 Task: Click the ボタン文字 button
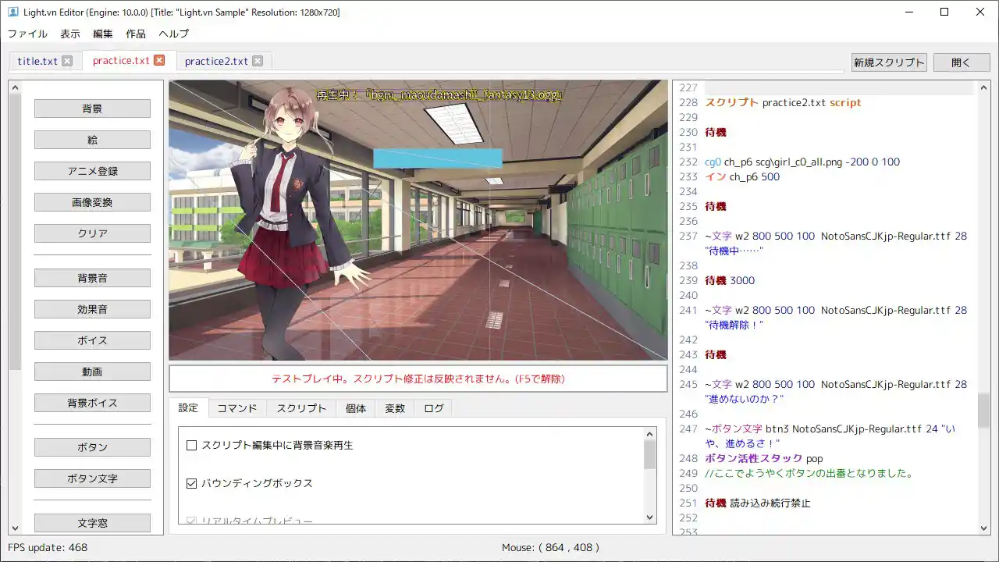[92, 478]
